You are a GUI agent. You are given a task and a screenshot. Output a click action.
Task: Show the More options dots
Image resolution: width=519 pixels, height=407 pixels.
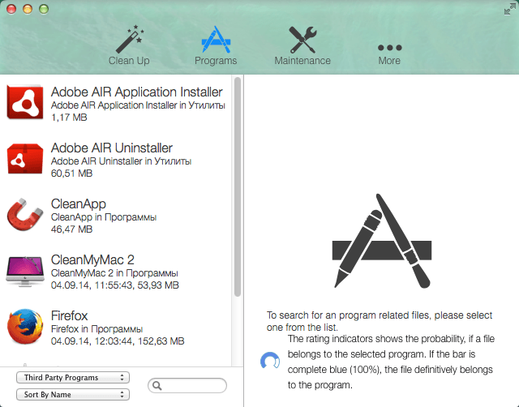click(389, 48)
